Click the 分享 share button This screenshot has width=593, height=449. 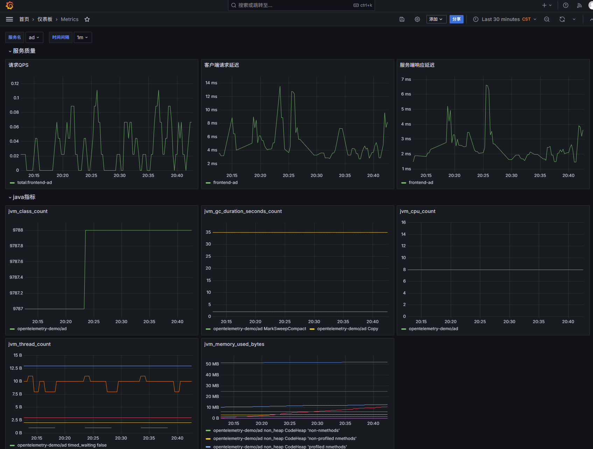pos(457,19)
